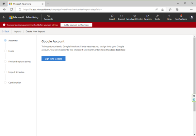Open the Help menu
The image size is (196, 136).
coord(169,17)
